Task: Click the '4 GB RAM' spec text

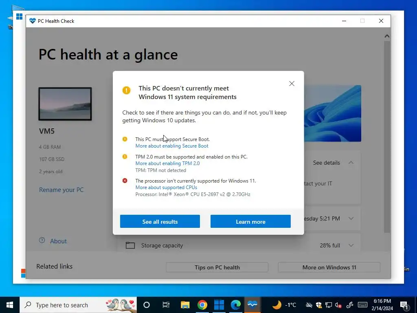Action: point(50,147)
